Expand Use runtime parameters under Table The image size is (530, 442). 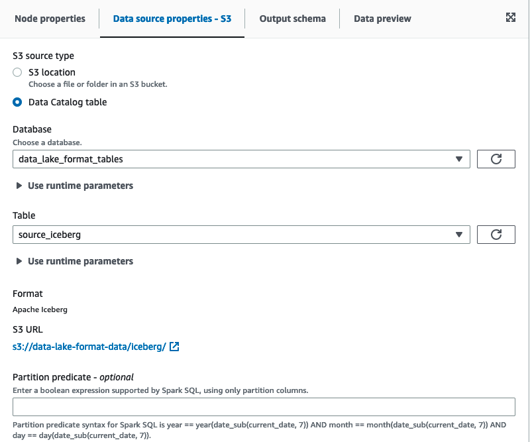pyautogui.click(x=80, y=262)
